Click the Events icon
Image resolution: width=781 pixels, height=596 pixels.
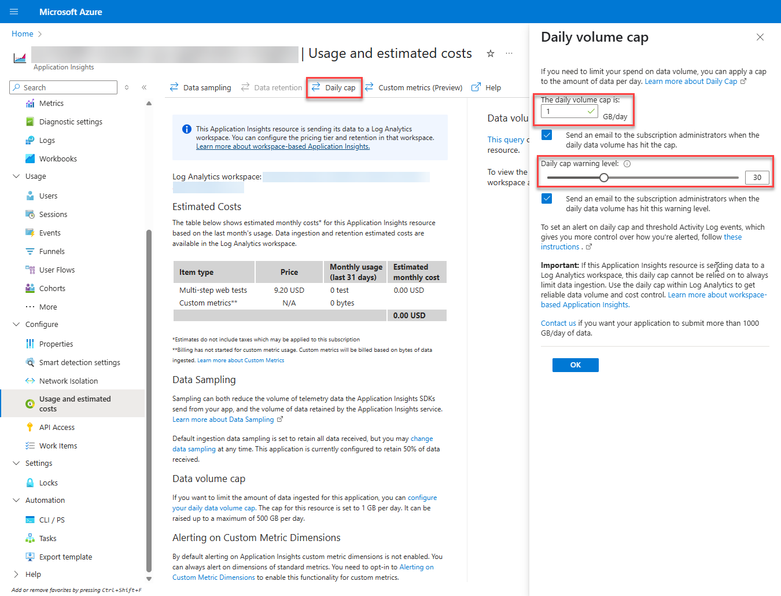point(30,233)
